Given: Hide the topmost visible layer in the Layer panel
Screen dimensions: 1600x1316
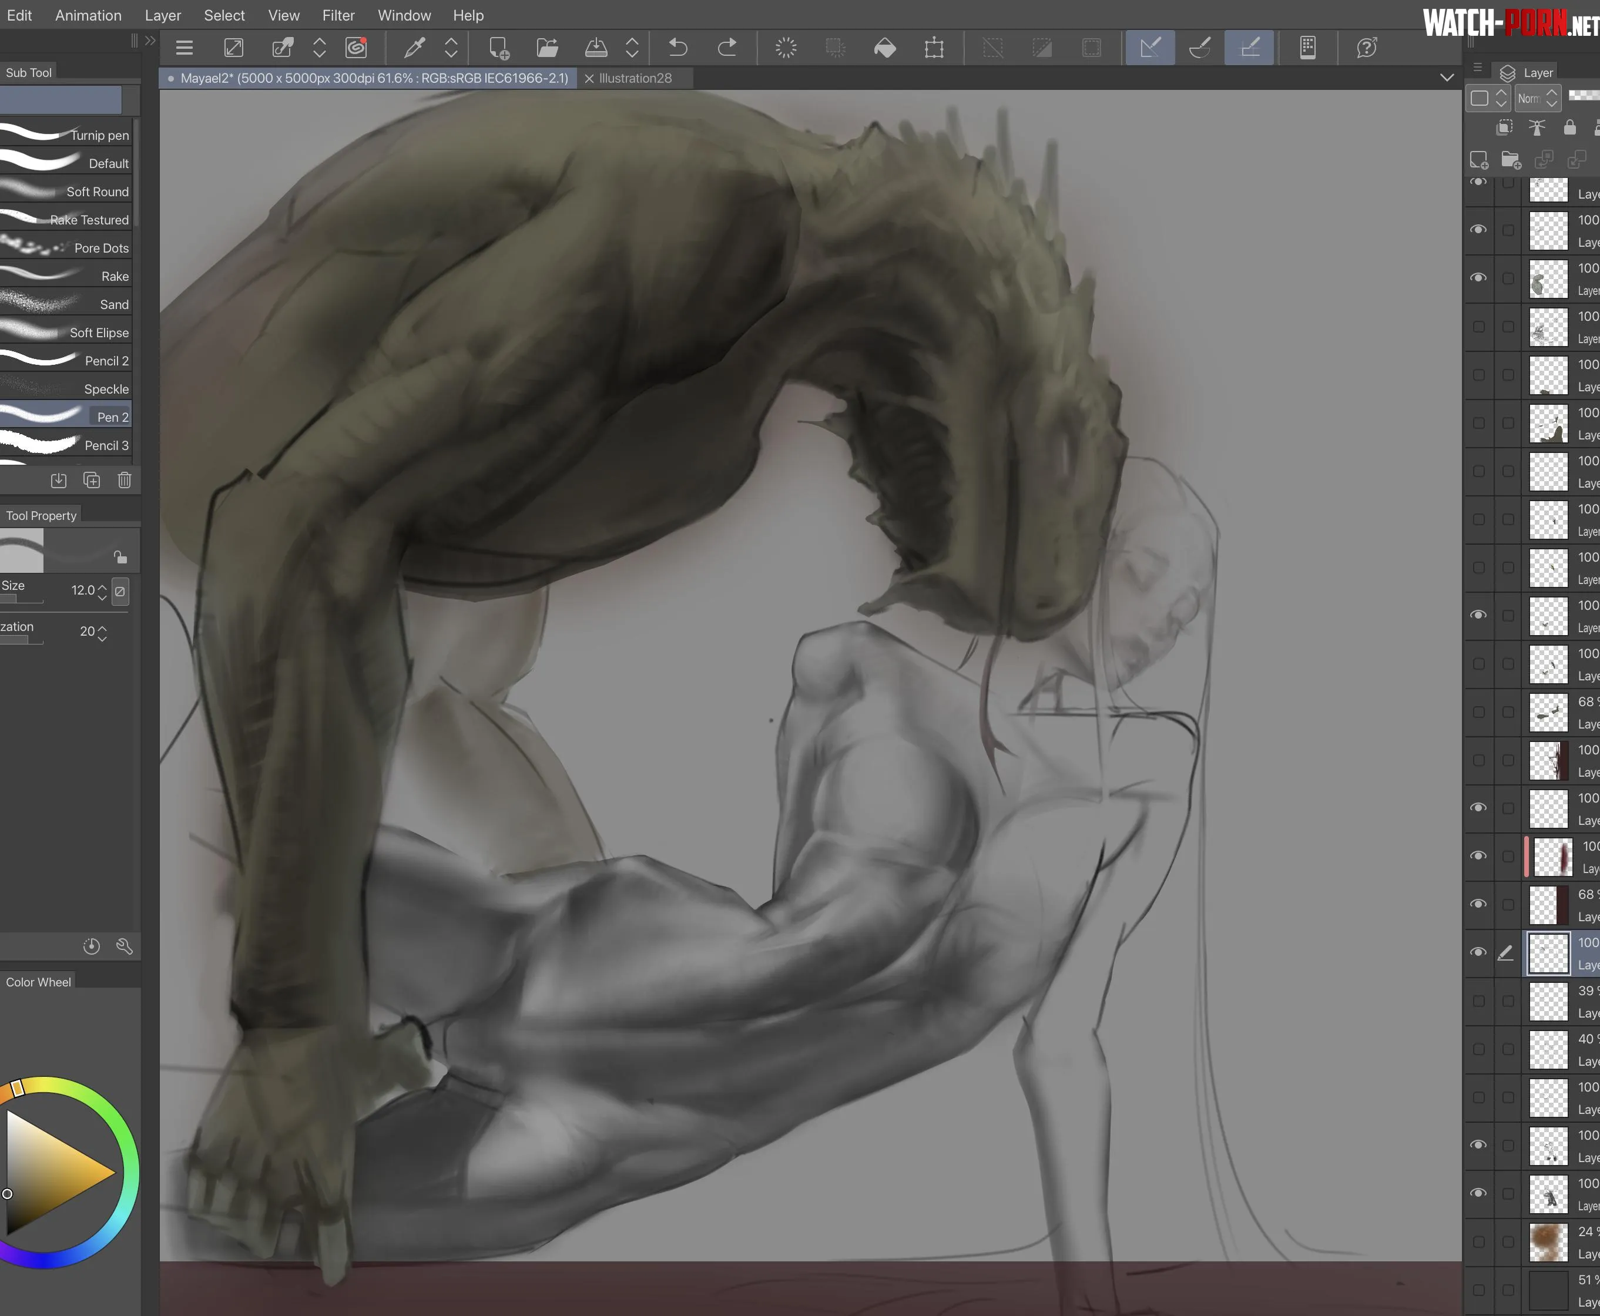Looking at the screenshot, I should 1479,182.
